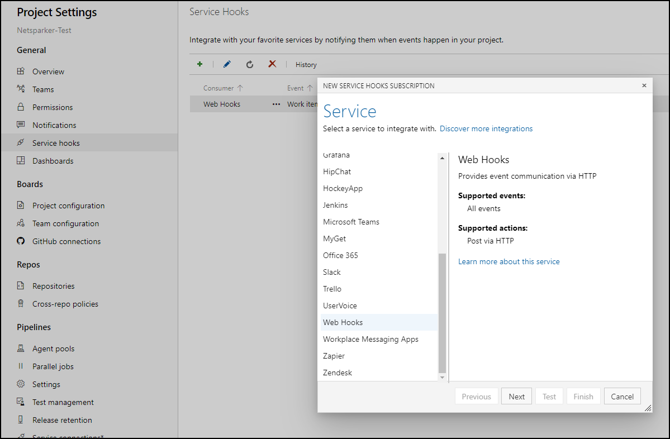Select the edit pencil icon in the toolbar
Viewport: 670px width, 439px height.
pyautogui.click(x=227, y=64)
